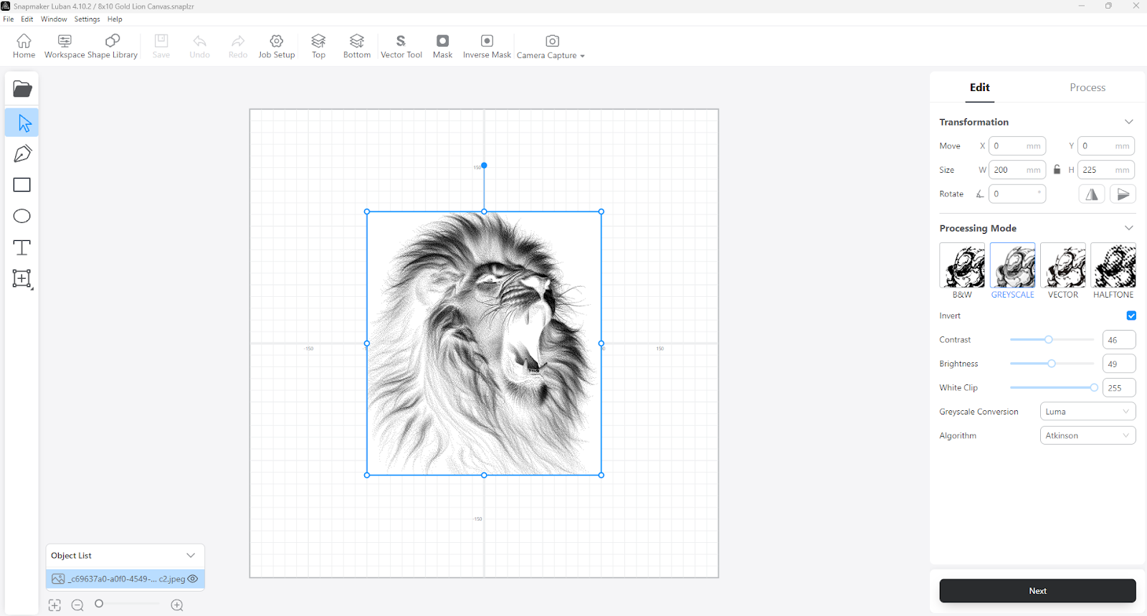Image resolution: width=1147 pixels, height=616 pixels.
Task: Flip the image vertically
Action: [1123, 194]
